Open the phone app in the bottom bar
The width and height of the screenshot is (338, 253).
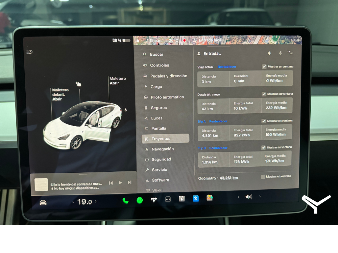[125, 200]
